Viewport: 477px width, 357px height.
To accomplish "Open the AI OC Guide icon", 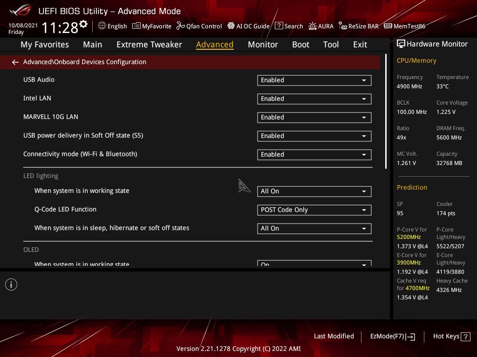I will point(231,26).
